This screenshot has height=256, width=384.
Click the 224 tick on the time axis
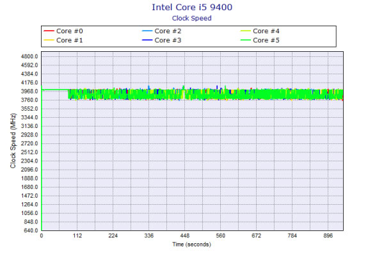coord(113,236)
